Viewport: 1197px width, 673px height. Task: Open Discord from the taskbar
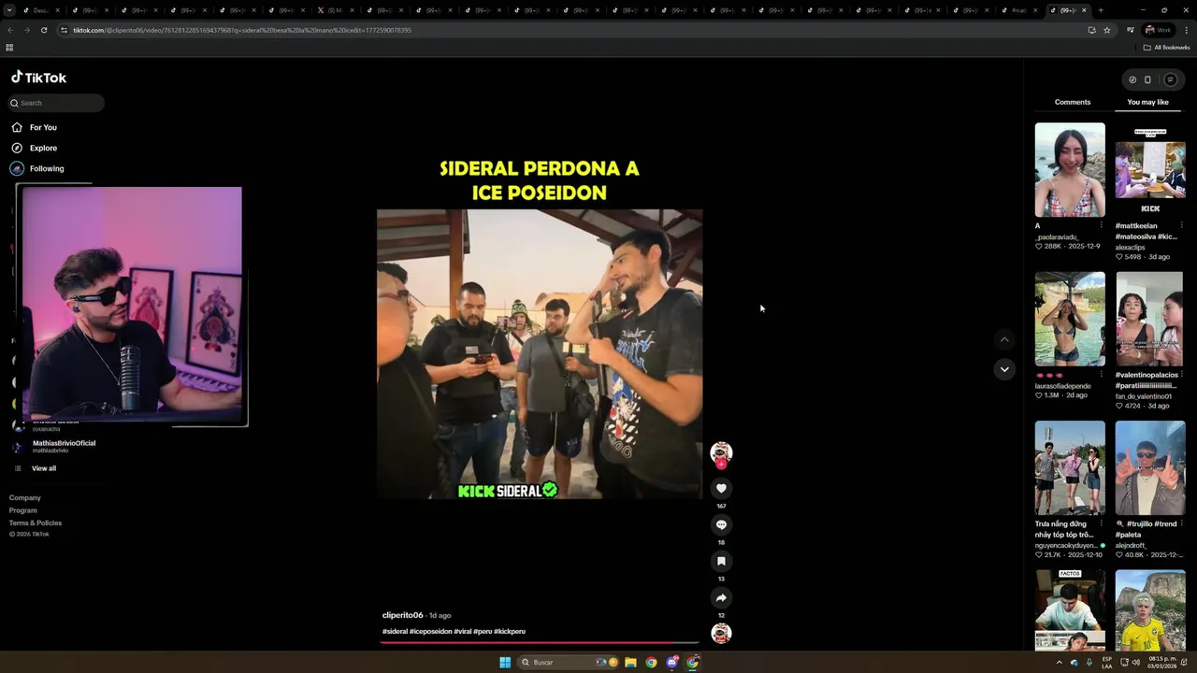click(x=672, y=662)
